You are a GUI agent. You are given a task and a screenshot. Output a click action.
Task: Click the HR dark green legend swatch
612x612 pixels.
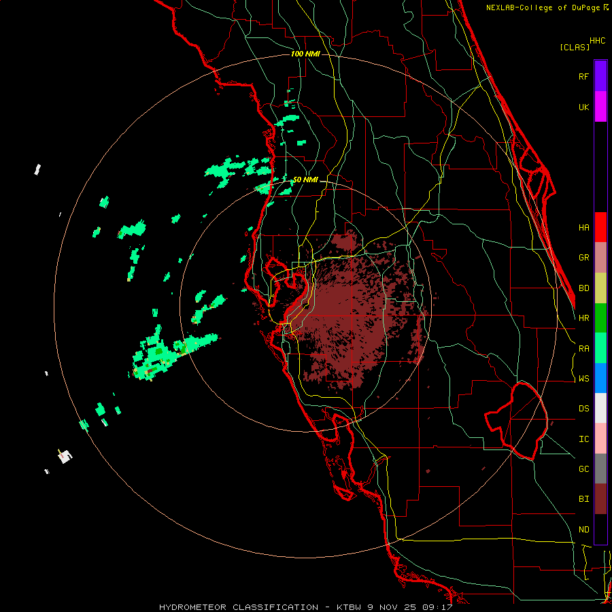point(600,318)
